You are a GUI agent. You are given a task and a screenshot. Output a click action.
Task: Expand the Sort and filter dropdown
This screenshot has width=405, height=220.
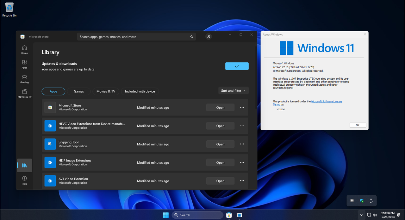[234, 91]
